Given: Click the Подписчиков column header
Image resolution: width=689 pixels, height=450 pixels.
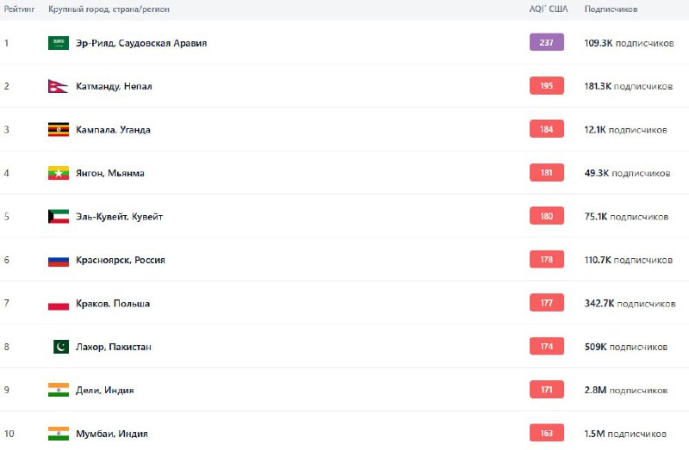Looking at the screenshot, I should click(611, 9).
